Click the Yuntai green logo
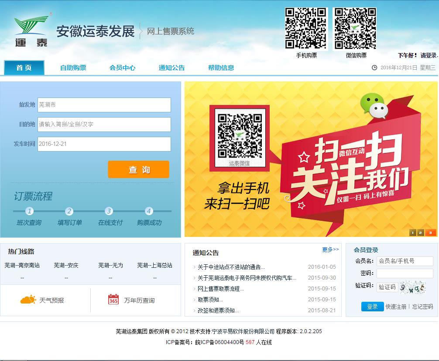 click(31, 30)
